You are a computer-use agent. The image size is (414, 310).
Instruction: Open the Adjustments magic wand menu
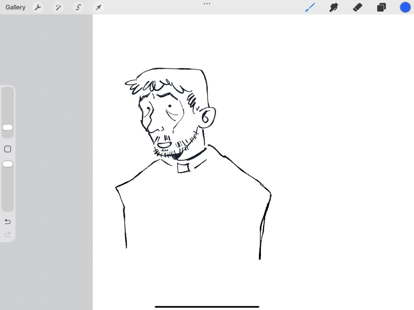(x=58, y=7)
